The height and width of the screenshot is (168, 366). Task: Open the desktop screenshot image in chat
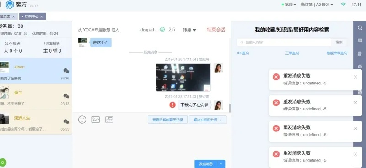183,77
